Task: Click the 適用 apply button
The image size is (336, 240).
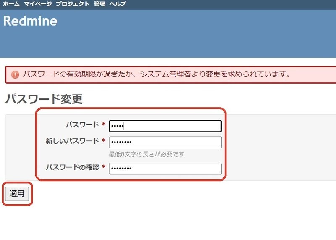Action: click(17, 194)
